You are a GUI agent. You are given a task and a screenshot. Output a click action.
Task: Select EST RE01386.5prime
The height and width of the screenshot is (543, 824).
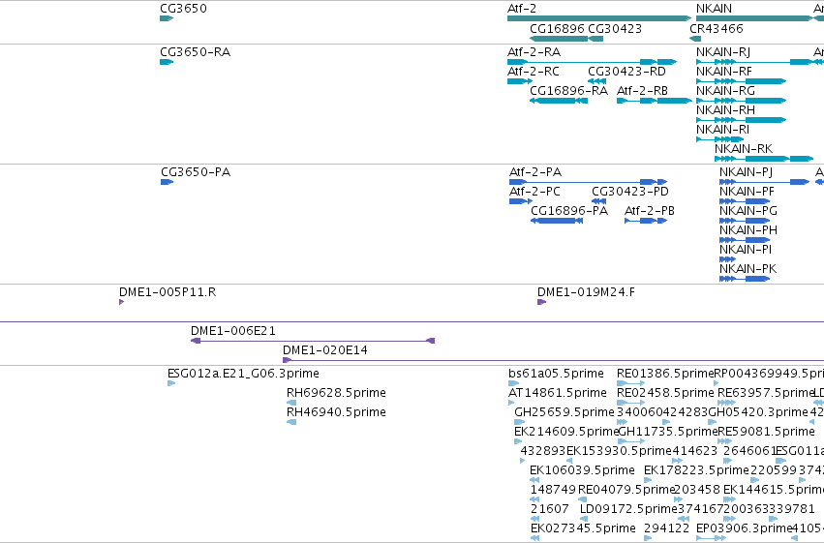(665, 374)
